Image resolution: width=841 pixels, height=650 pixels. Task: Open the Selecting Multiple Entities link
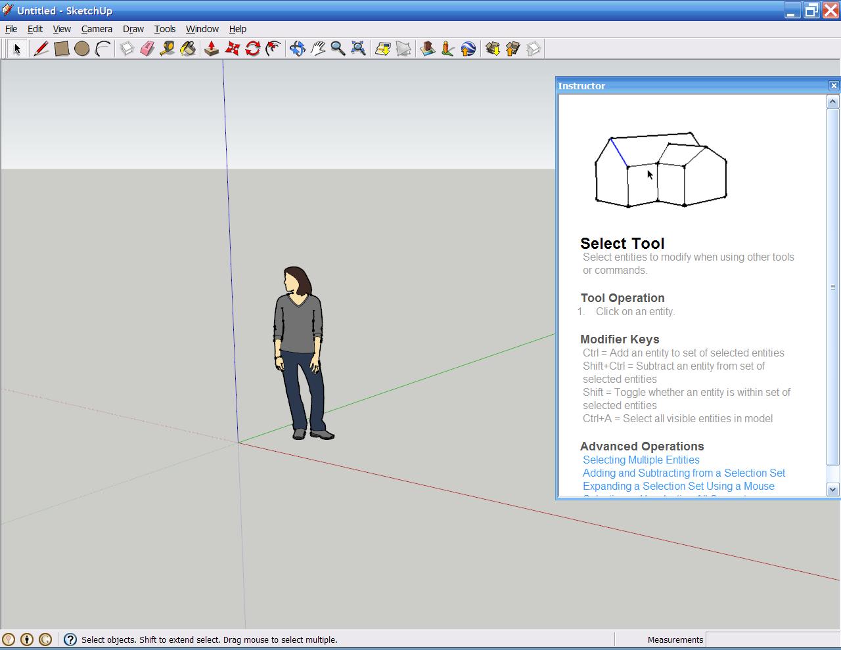pyautogui.click(x=641, y=460)
